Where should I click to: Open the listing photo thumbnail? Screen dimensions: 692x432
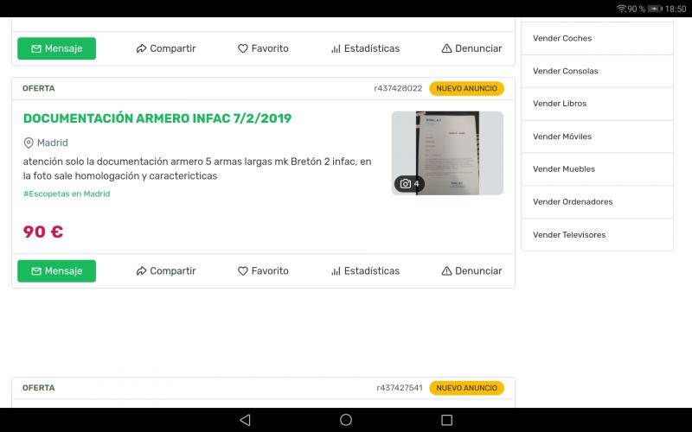click(x=446, y=153)
